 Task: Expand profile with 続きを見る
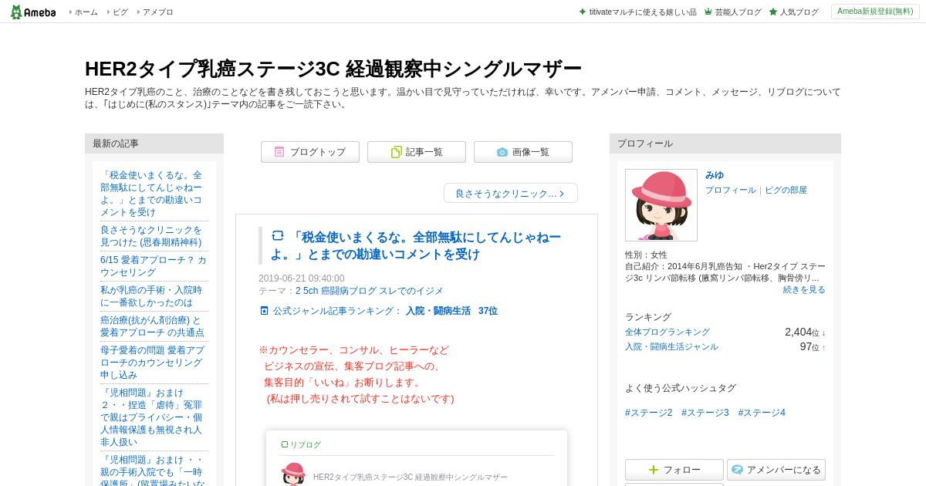click(x=804, y=289)
